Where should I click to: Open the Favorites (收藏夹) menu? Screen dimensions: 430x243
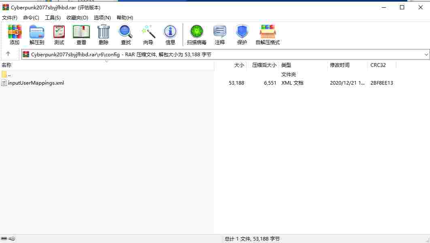[x=77, y=17]
